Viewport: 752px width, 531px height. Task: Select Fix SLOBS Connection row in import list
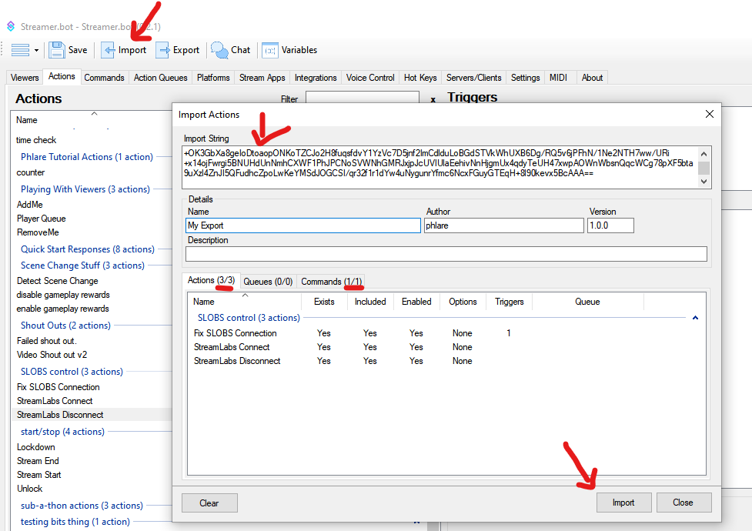[x=235, y=333]
